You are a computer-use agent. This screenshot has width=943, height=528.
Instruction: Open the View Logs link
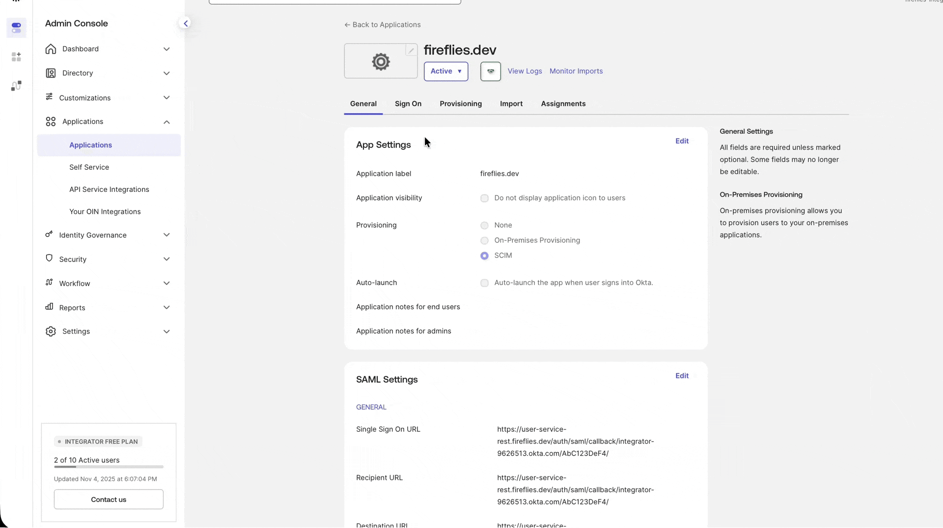click(525, 71)
